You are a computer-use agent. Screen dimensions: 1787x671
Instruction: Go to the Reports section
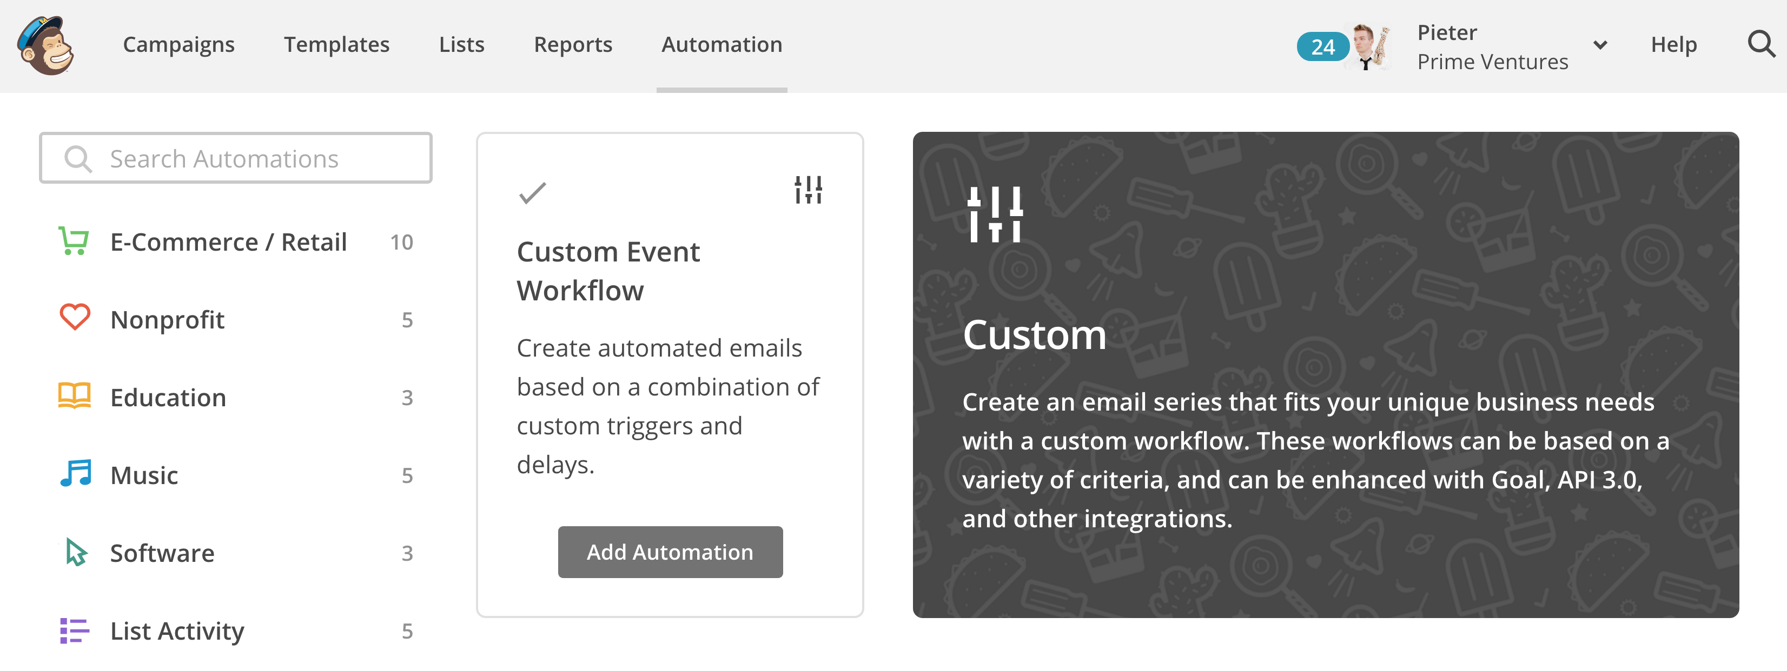(572, 45)
